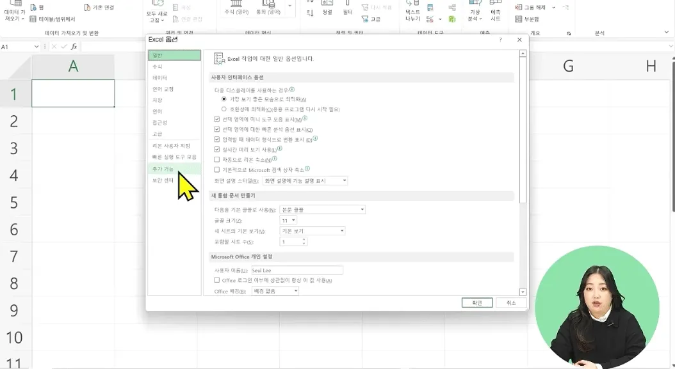
Task: Click the 기존 연결 (Existing Connections) icon
Action: (x=87, y=7)
